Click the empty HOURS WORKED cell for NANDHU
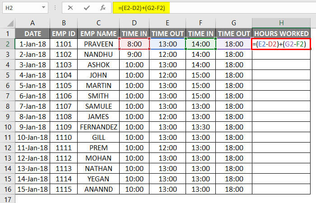The image size is (316, 203). coord(281,55)
